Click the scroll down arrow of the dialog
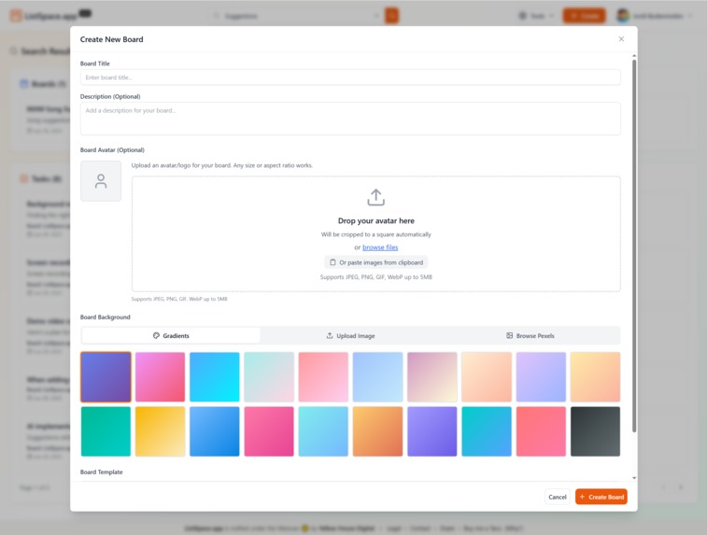This screenshot has width=707, height=535. [x=634, y=478]
